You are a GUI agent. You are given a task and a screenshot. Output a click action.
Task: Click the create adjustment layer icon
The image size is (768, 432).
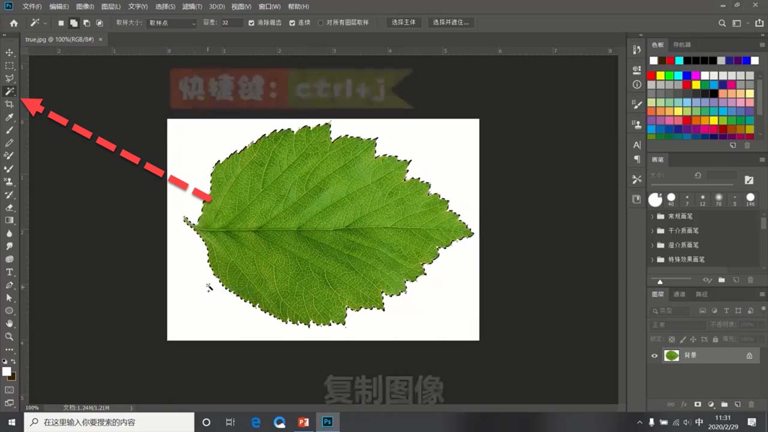point(711,405)
